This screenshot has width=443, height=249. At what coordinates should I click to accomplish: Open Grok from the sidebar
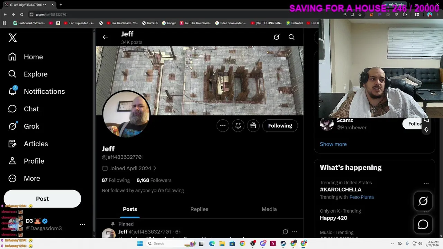pyautogui.click(x=24, y=126)
